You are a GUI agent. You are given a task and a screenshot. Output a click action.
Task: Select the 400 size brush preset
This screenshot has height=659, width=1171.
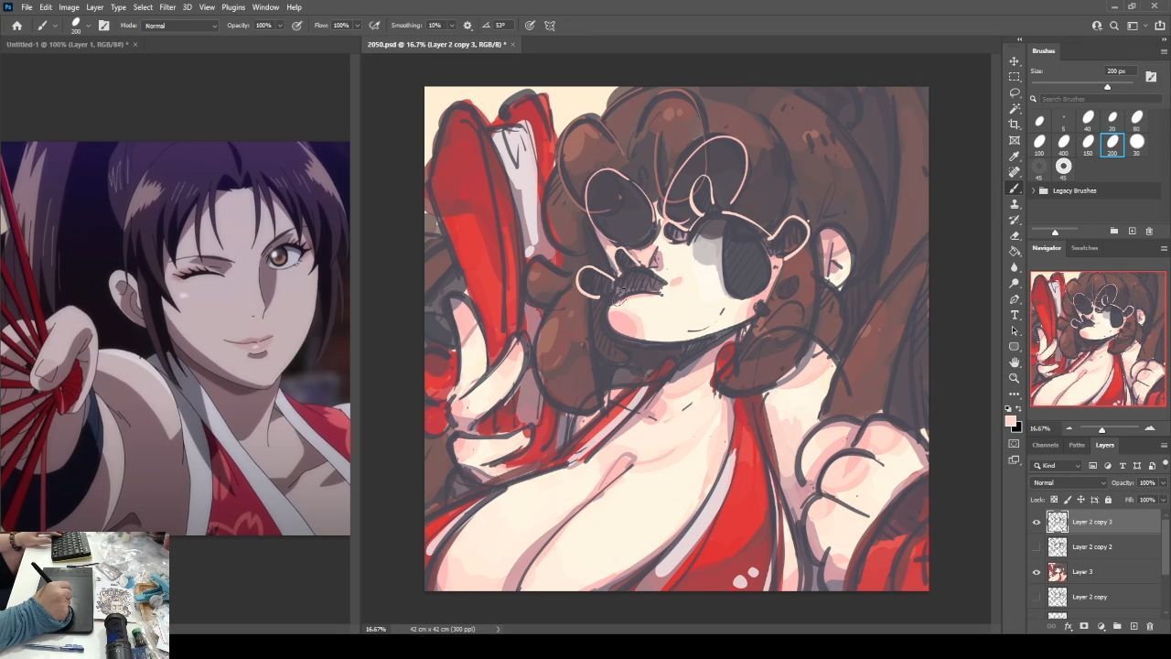[x=1063, y=144]
